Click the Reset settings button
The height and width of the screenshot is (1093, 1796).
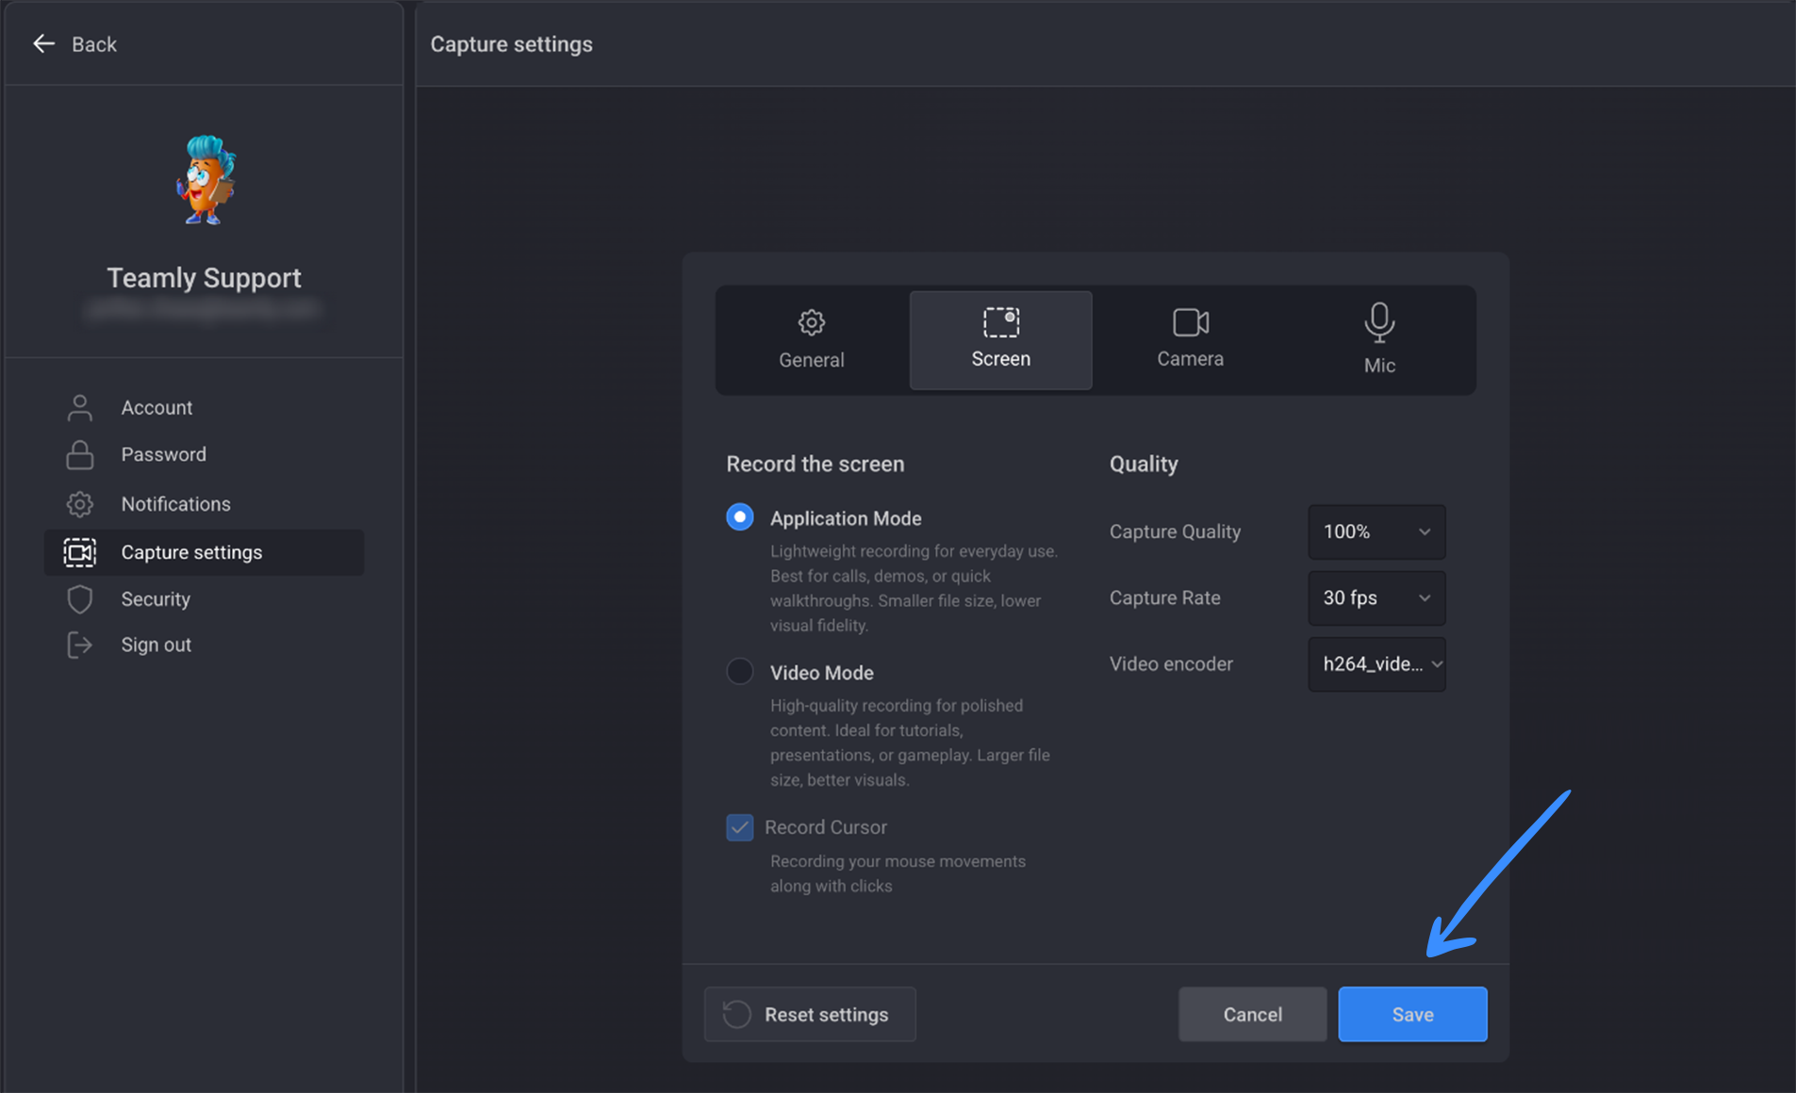[810, 1014]
